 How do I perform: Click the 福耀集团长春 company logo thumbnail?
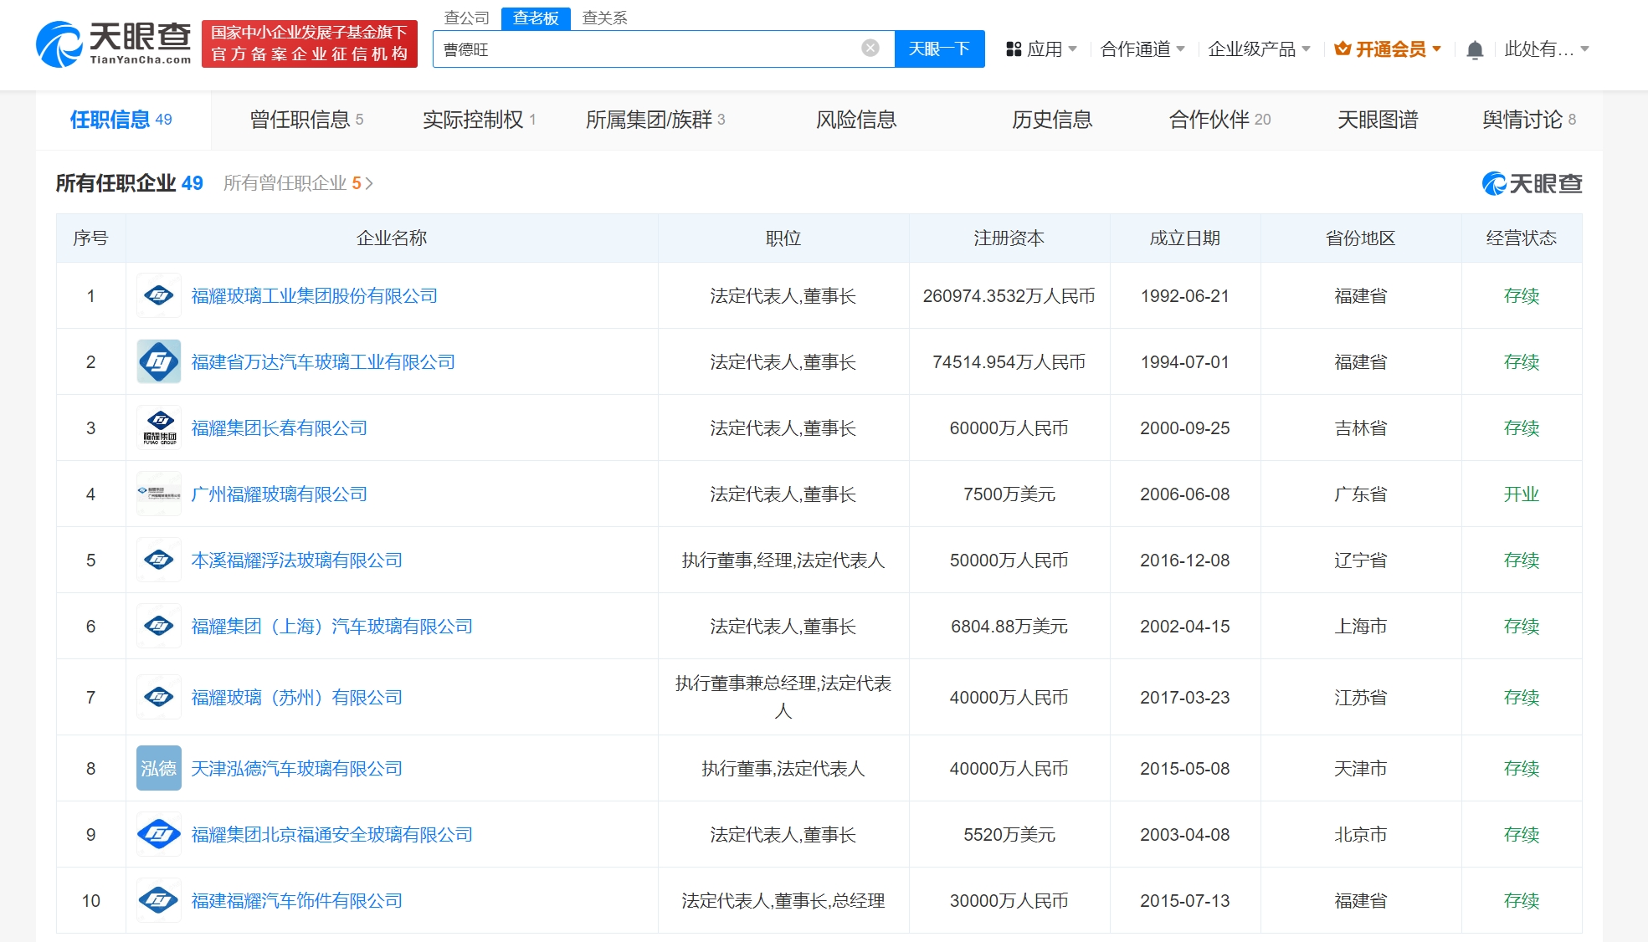click(x=159, y=428)
